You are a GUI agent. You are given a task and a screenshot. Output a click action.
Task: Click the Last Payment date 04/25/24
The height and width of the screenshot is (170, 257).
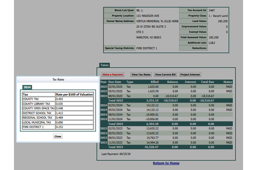(125, 154)
